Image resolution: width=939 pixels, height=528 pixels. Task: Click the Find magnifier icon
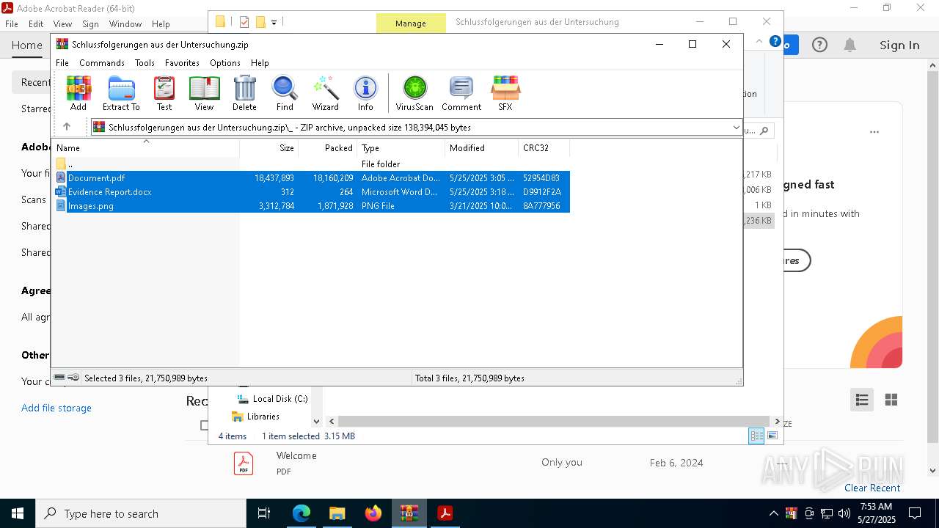(285, 93)
